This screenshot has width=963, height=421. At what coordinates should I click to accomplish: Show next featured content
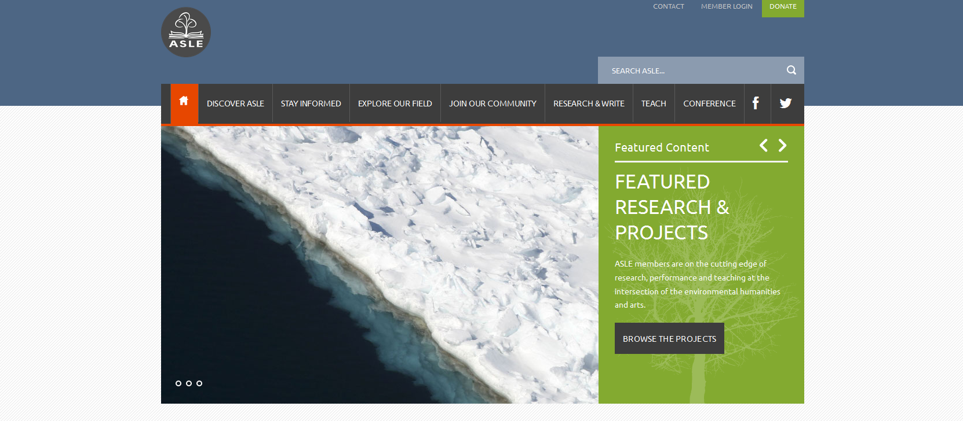click(782, 145)
